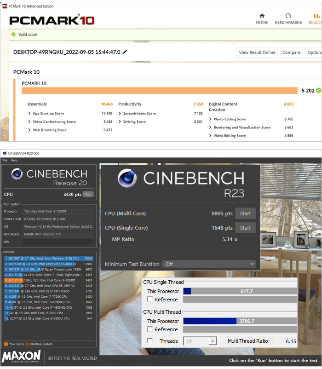Click the benchmarks gauge icon
The width and height of the screenshot is (322, 369).
pyautogui.click(x=288, y=16)
